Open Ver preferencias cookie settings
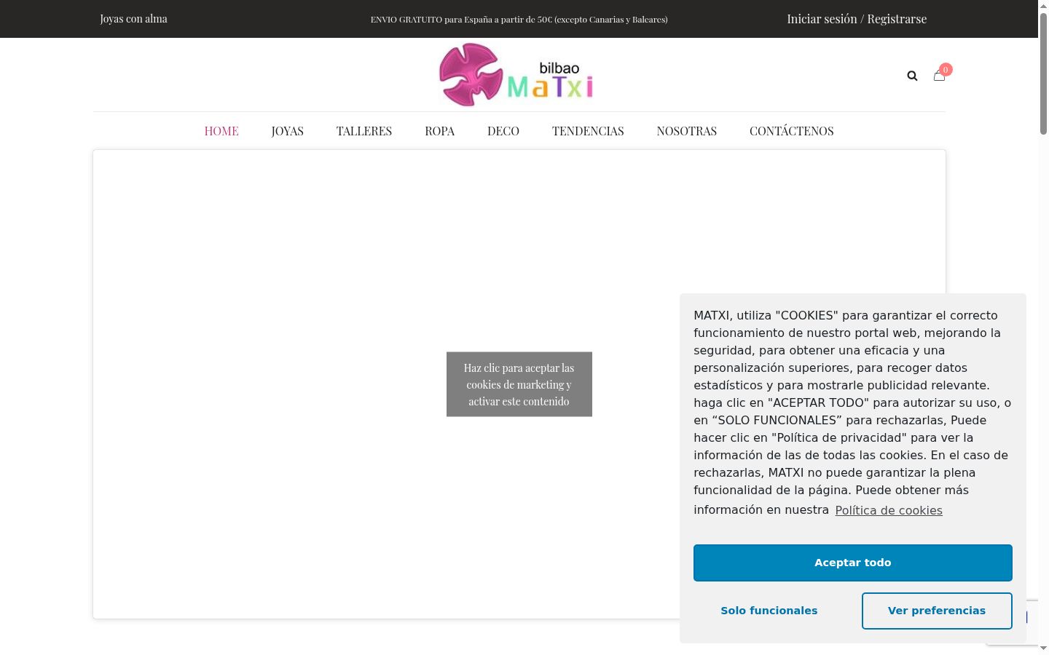The width and height of the screenshot is (1049, 655). click(x=937, y=611)
